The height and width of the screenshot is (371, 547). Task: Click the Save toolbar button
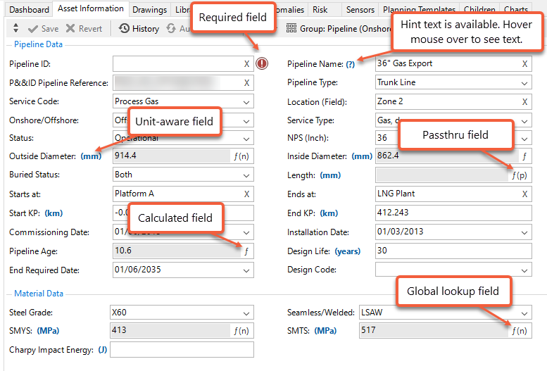point(43,29)
